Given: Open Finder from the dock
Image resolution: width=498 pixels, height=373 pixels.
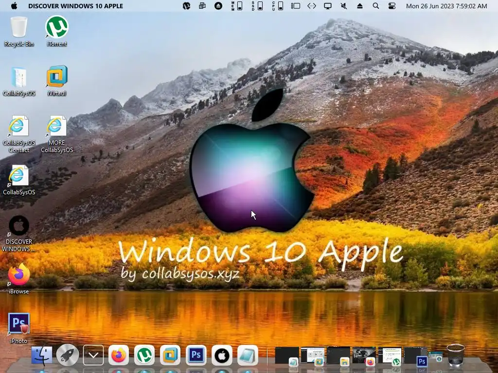Looking at the screenshot, I should tap(42, 355).
